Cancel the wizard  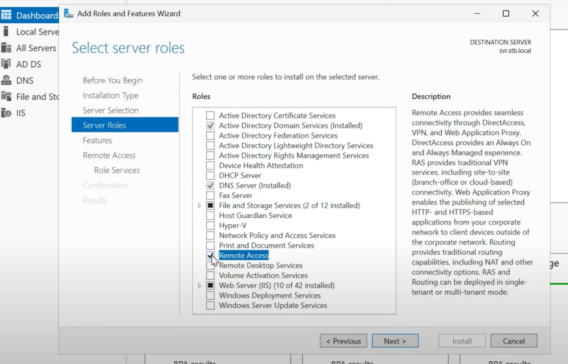[514, 341]
